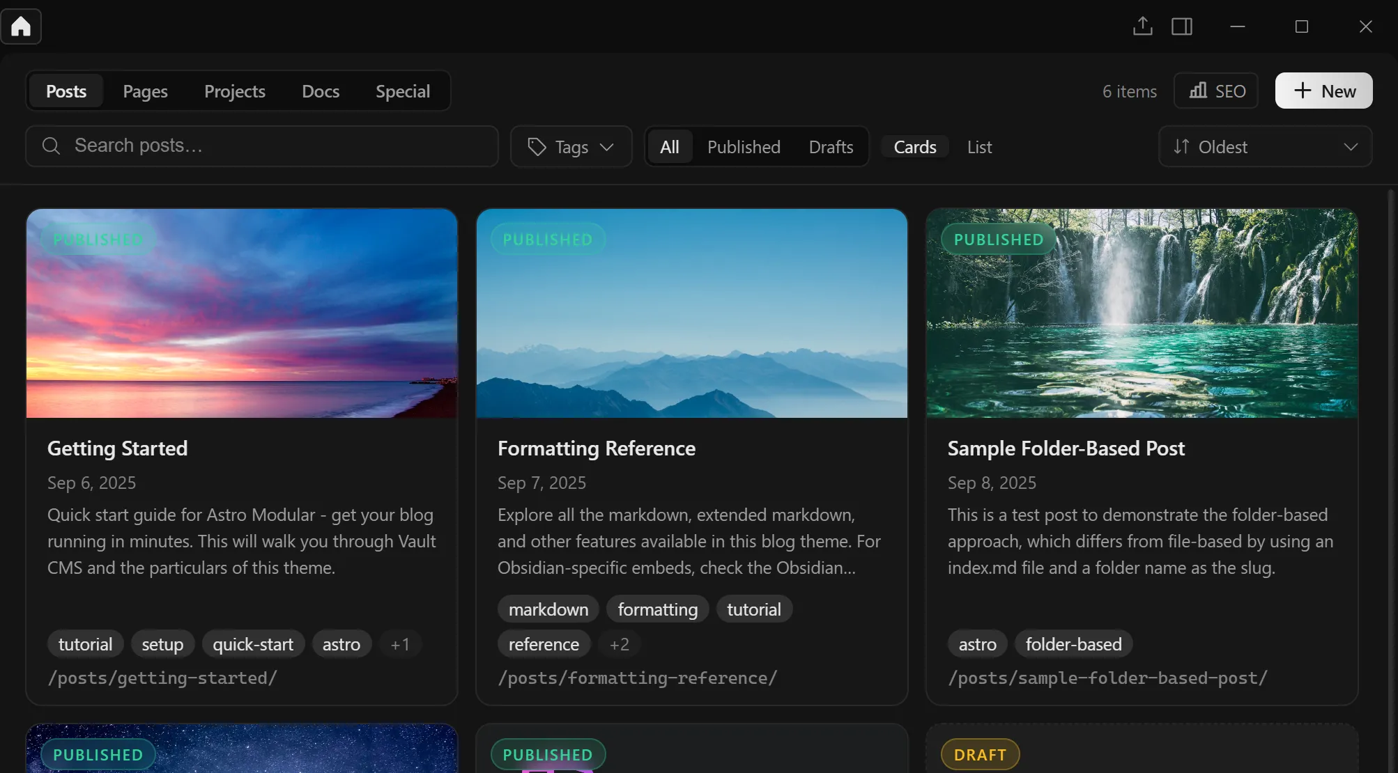Click the /posts/sample-folder-based-post/ path
The width and height of the screenshot is (1398, 773).
point(1107,678)
